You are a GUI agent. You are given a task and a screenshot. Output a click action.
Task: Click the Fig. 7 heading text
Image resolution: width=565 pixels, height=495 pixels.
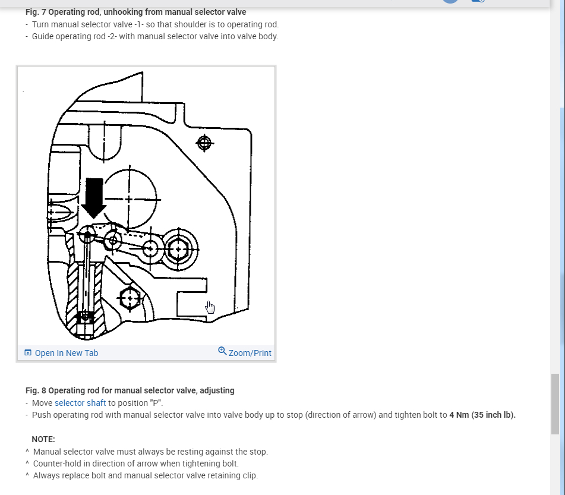136,12
